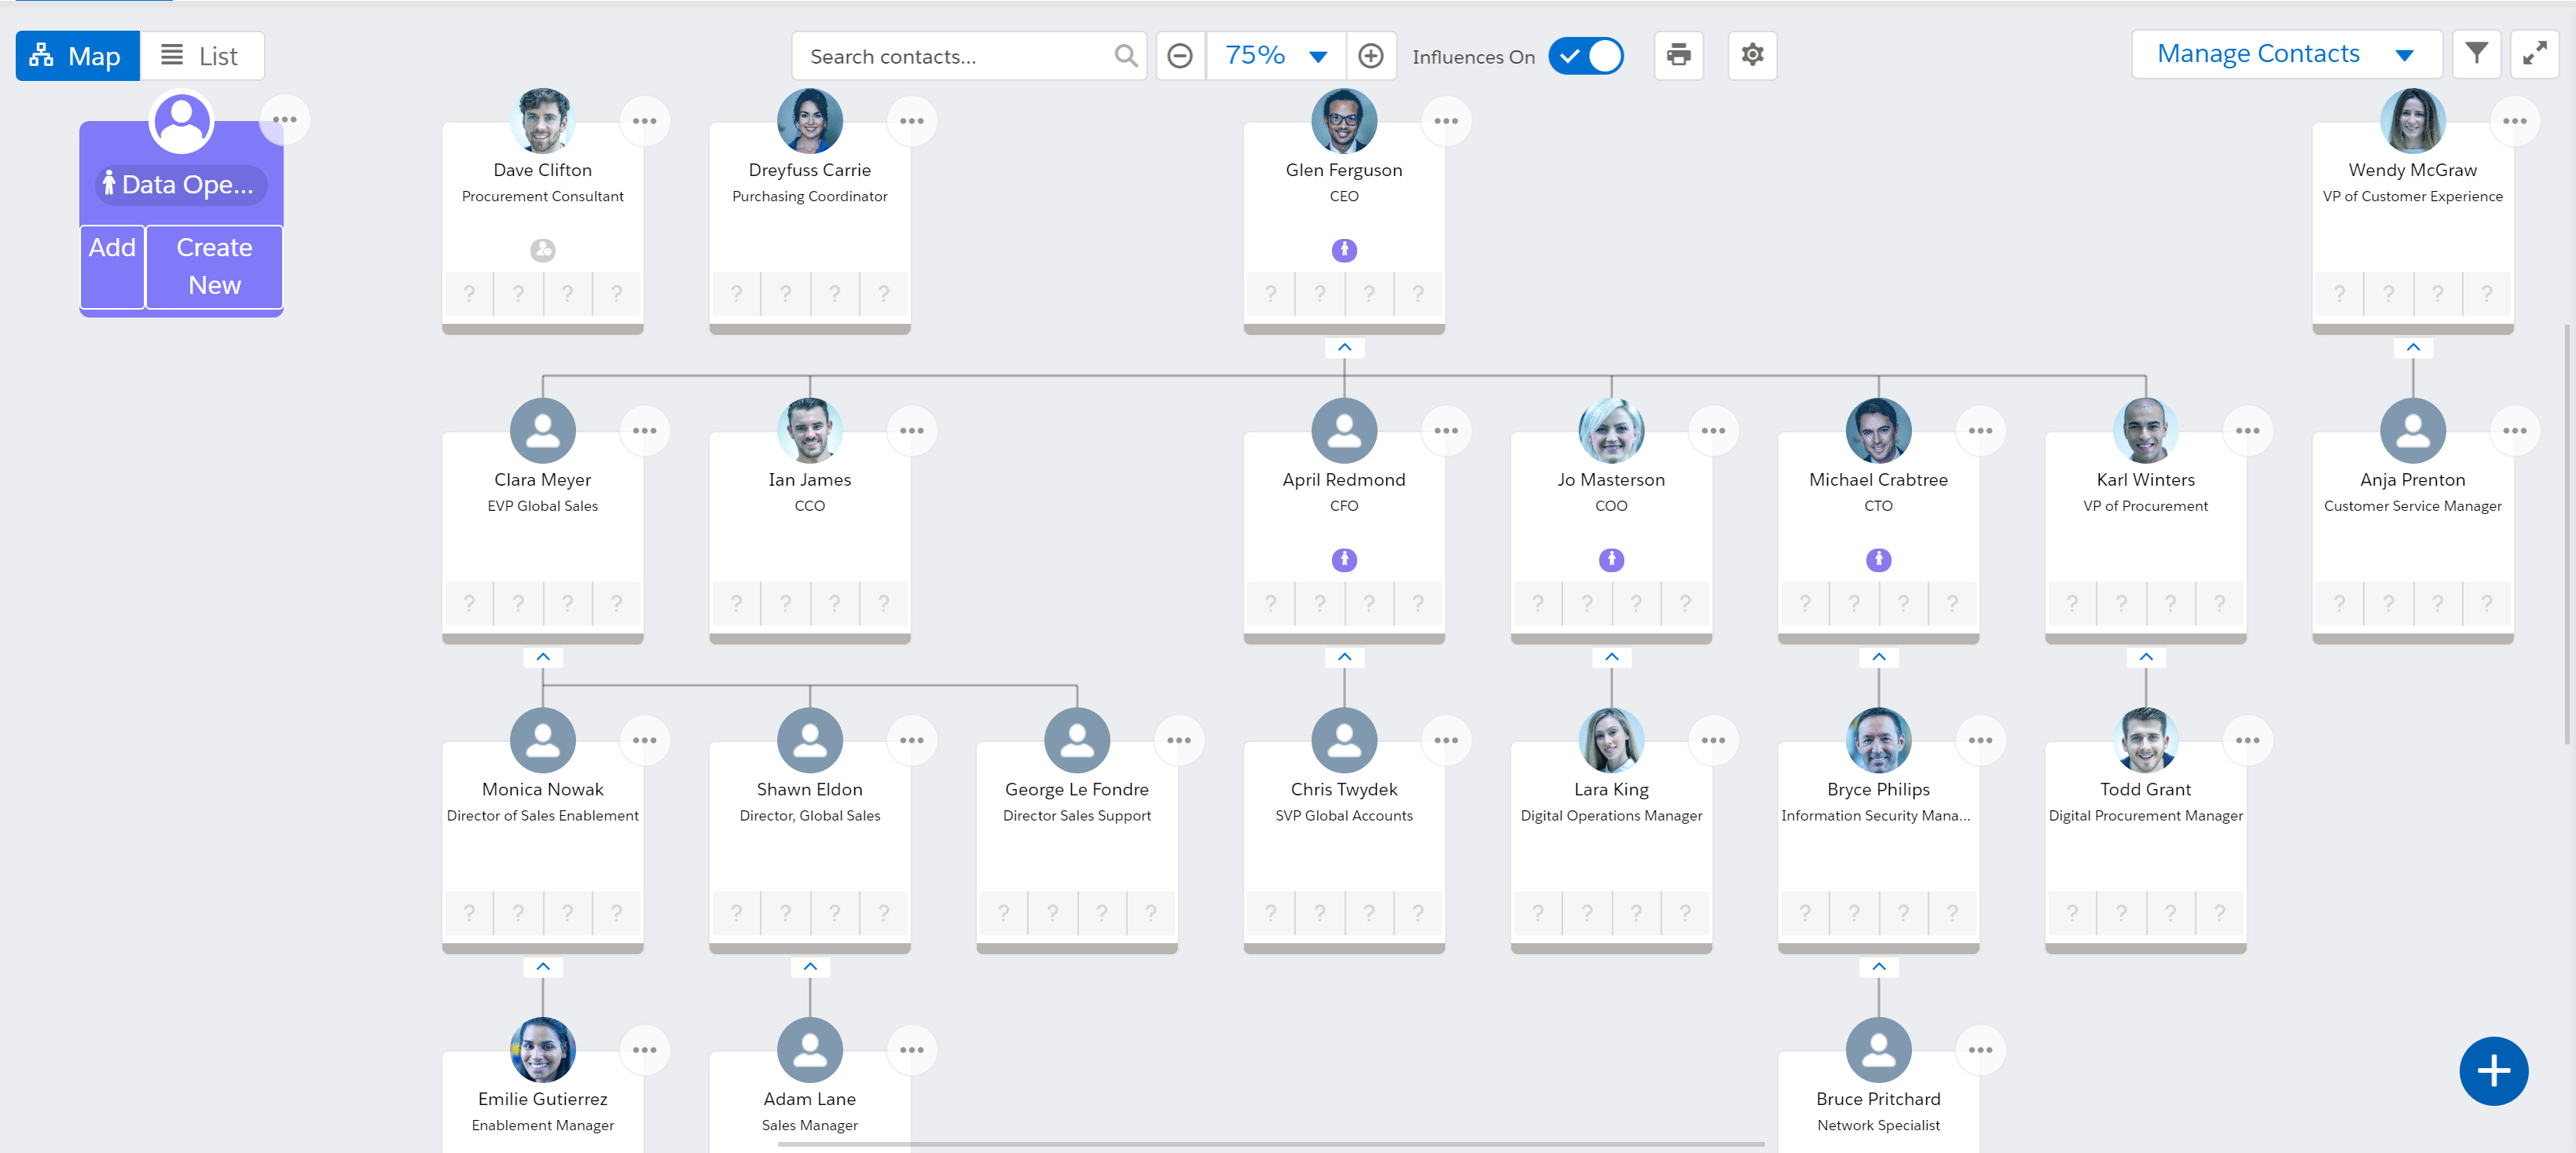2576x1153 pixels.
Task: Collapse reports under April Redmond
Action: (x=1344, y=658)
